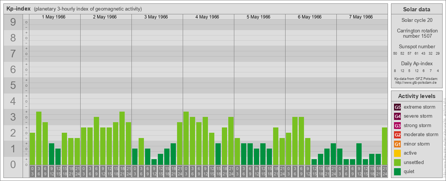Click Kp scale number 9
446x181 pixels.
pyautogui.click(x=13, y=22)
